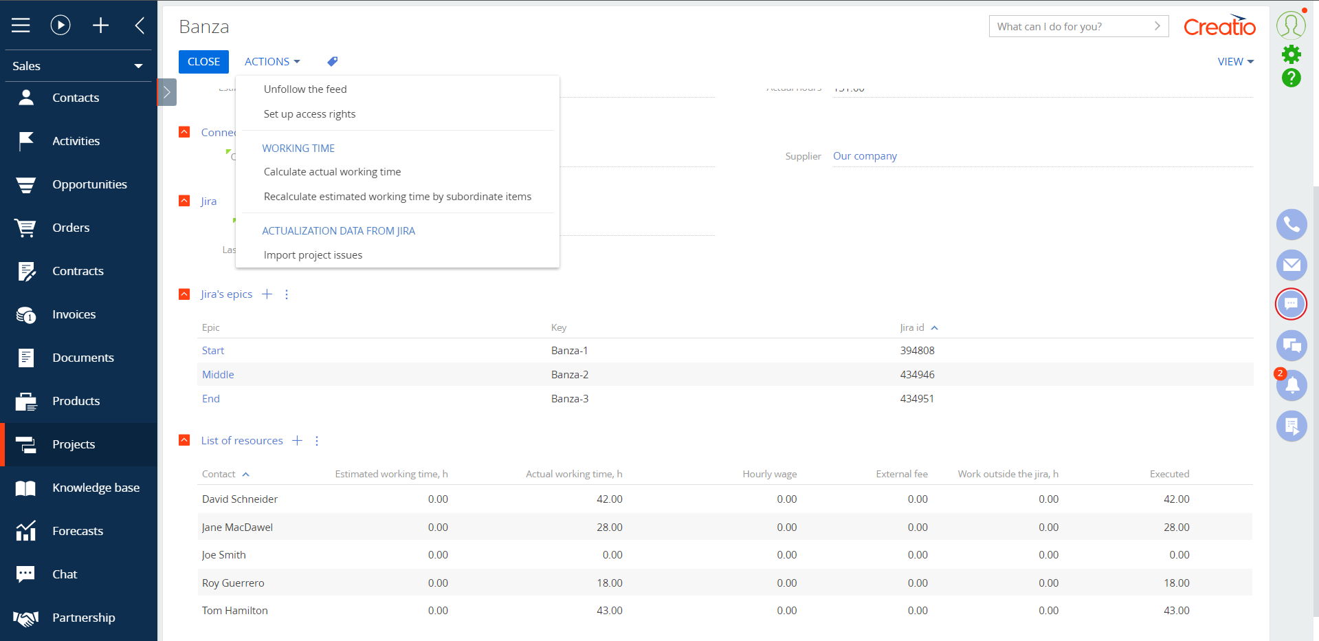Click the Creatio logo
1319x641 pixels.
coord(1219,26)
